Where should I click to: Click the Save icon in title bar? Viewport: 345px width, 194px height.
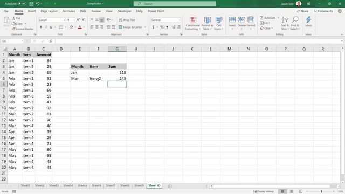coord(31,4)
